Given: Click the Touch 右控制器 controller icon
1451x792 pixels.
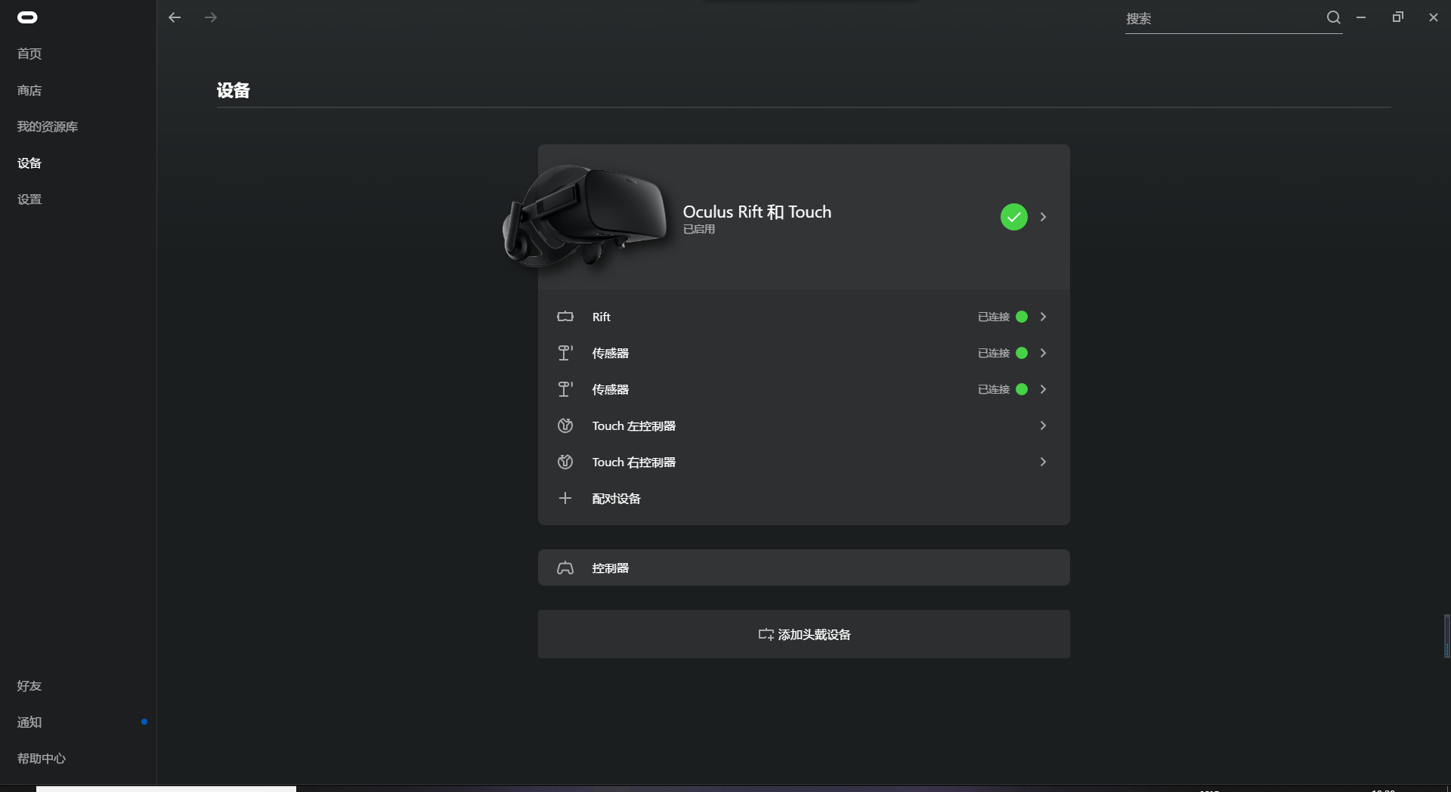Looking at the screenshot, I should [x=565, y=462].
